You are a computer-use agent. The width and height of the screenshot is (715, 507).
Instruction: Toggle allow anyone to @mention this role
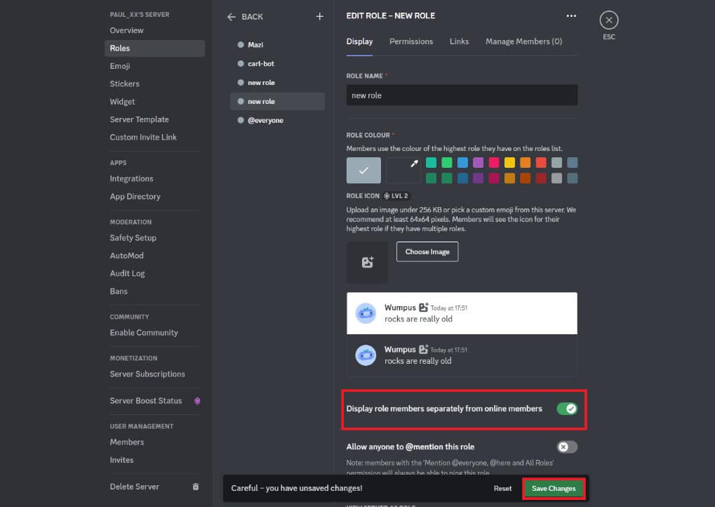tap(567, 447)
